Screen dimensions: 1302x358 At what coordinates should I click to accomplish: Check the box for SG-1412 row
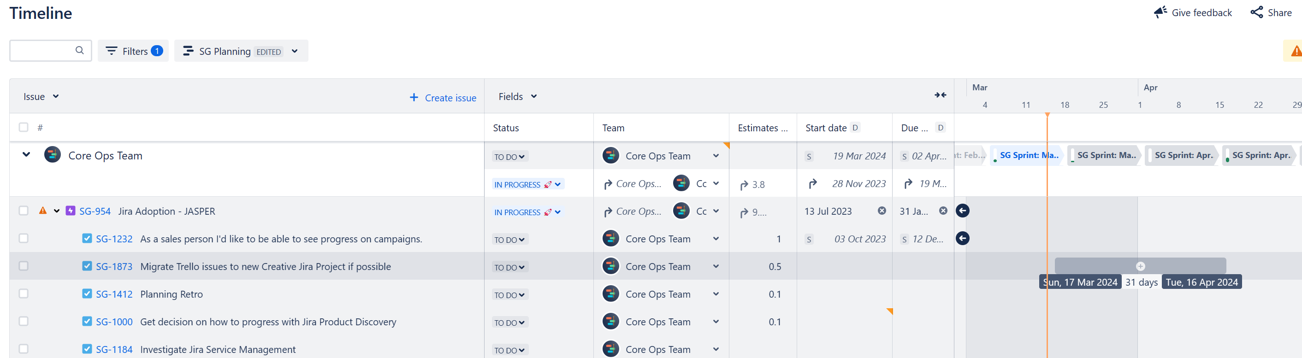click(23, 294)
